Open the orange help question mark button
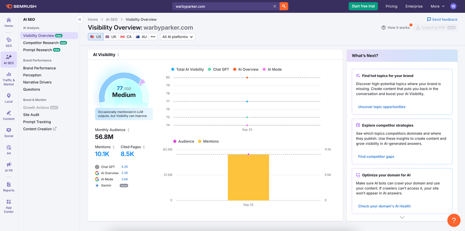Viewport: 465px width, 231px height. [454, 220]
